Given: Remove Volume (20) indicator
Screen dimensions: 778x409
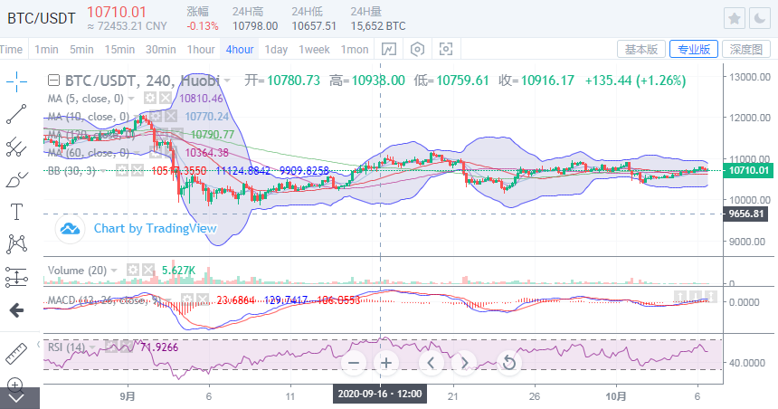Looking at the screenshot, I should [x=147, y=270].
